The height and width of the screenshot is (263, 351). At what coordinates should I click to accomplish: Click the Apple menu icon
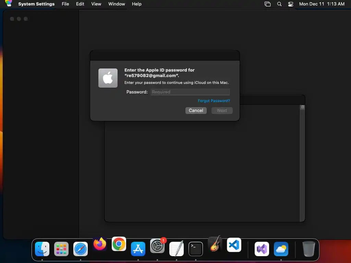tap(9, 3)
